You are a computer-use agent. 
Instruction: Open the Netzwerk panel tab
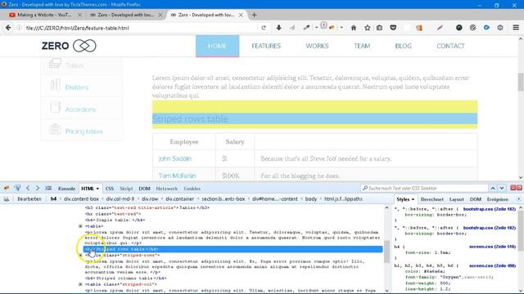[167, 189]
